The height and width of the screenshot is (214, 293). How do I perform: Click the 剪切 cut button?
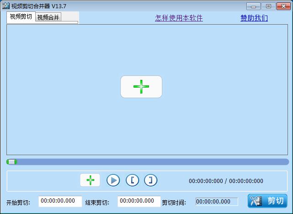(267, 201)
